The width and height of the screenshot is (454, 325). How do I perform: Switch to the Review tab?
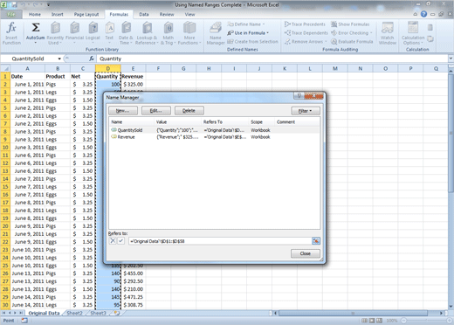tap(167, 14)
